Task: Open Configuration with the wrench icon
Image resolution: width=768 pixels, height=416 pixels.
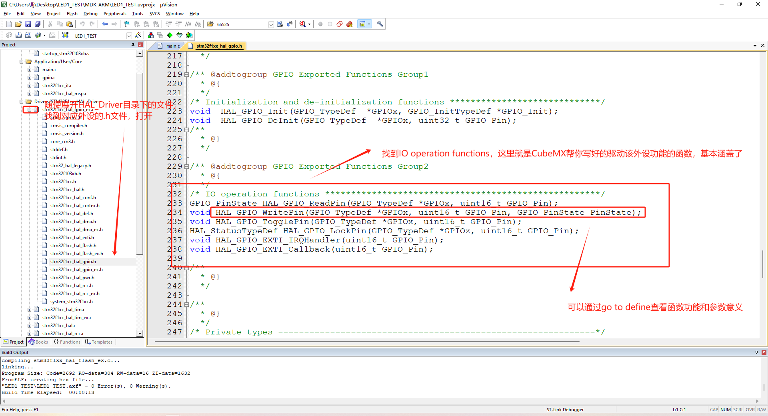Action: coord(380,24)
